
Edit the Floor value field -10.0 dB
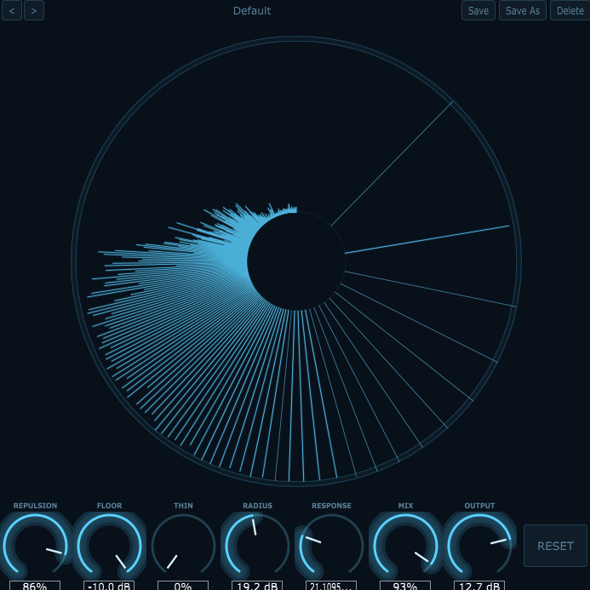click(x=109, y=586)
